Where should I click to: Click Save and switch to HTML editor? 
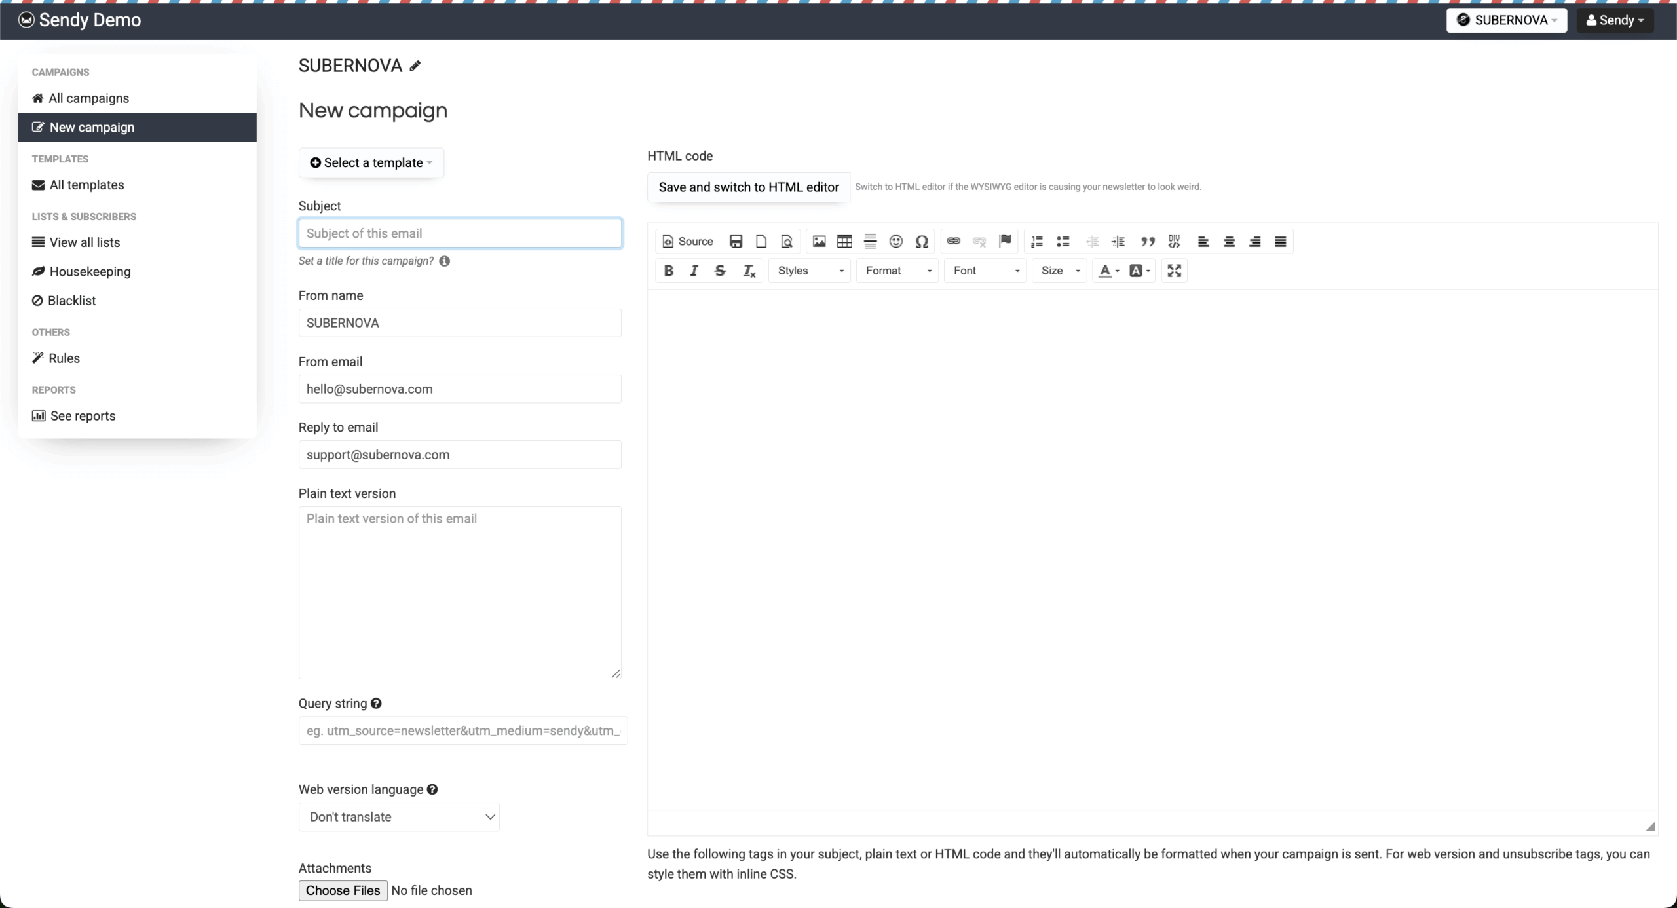pyautogui.click(x=748, y=187)
